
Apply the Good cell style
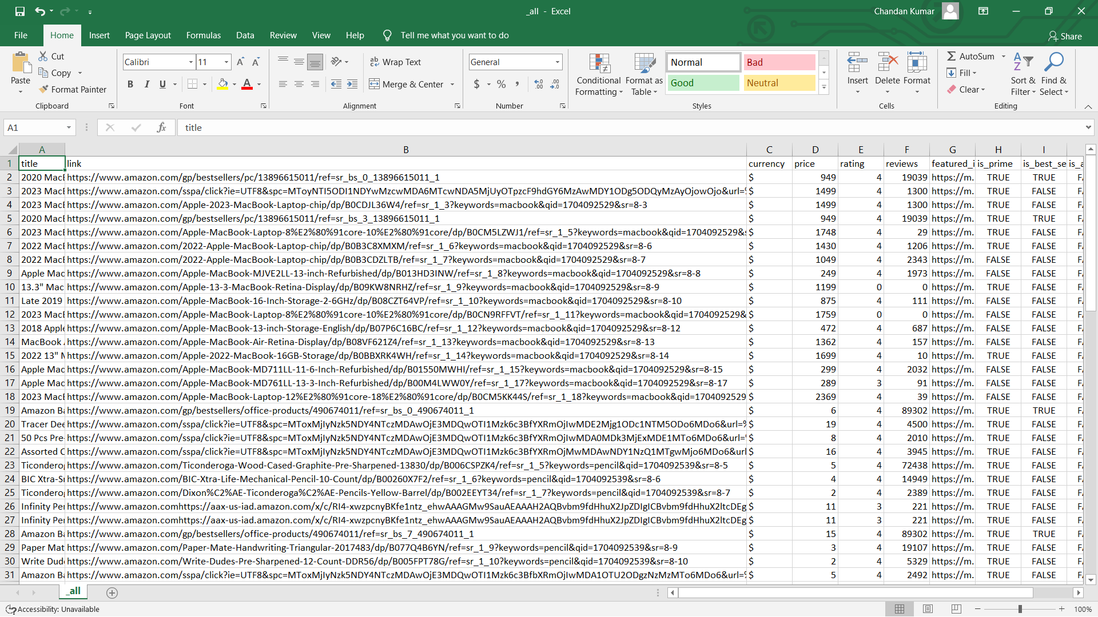pos(702,83)
